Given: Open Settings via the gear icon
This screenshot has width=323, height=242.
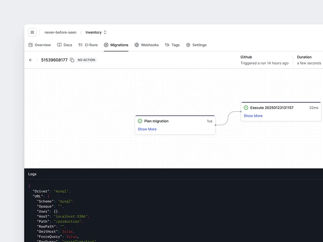Looking at the screenshot, I should [x=188, y=45].
